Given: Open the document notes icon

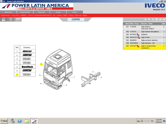Looking at the screenshot, I should click(11, 19).
